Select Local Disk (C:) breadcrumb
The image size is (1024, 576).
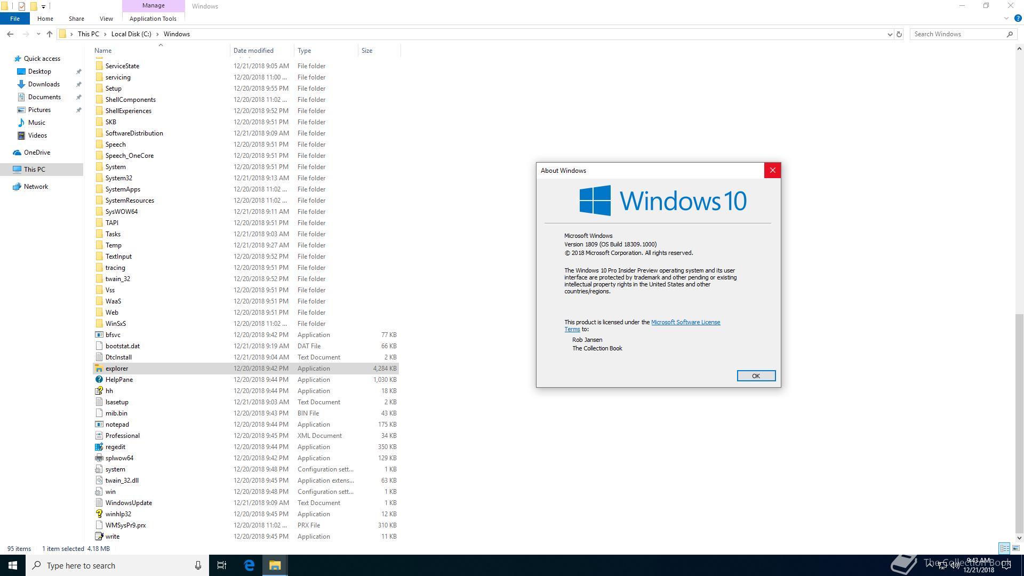click(131, 34)
